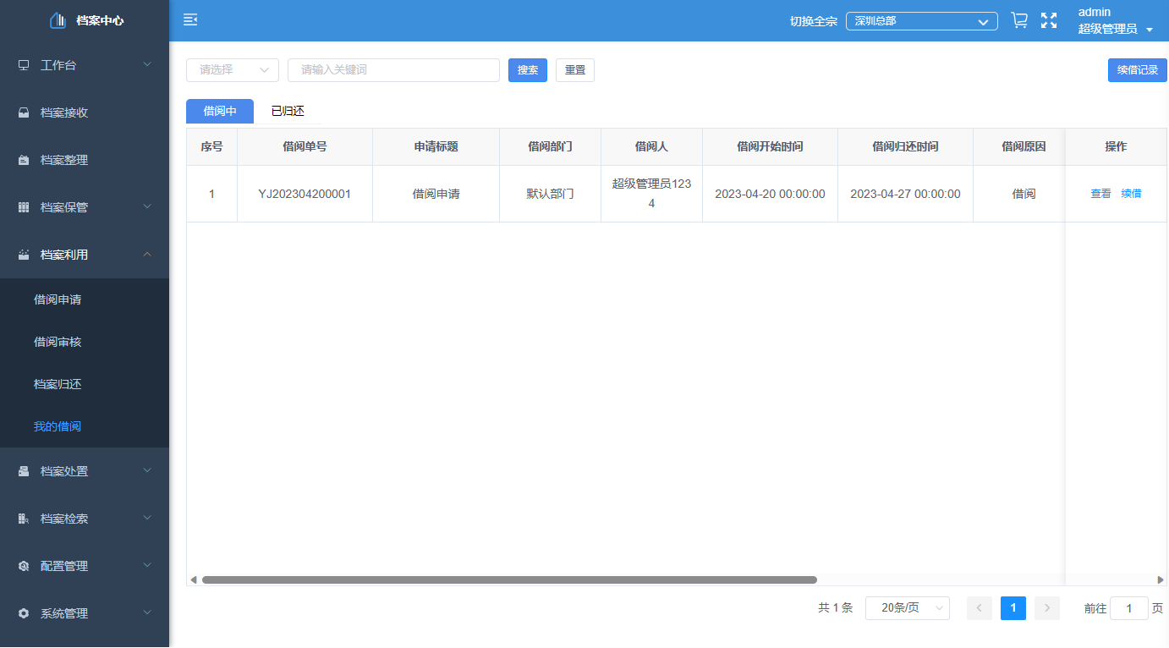1169x648 pixels.
Task: Click the shopping cart icon in top bar
Action: [1018, 19]
